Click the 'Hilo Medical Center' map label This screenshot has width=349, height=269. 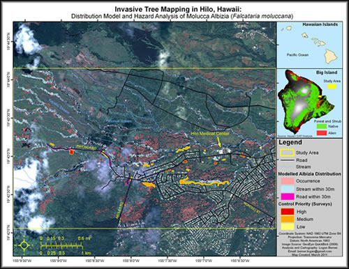point(210,134)
